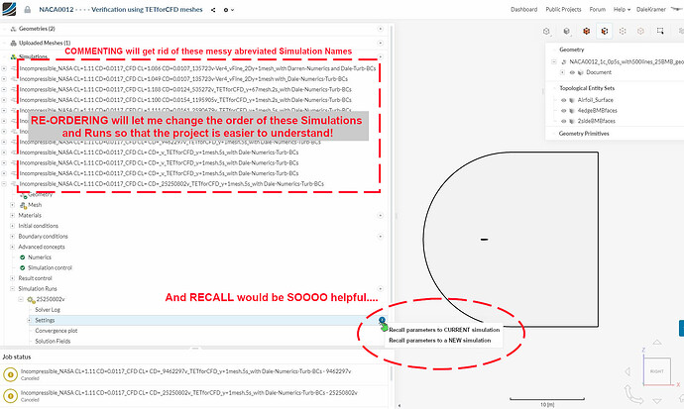Open the view orientation tool in viewer toolbar
The height and width of the screenshot is (409, 684).
546,31
